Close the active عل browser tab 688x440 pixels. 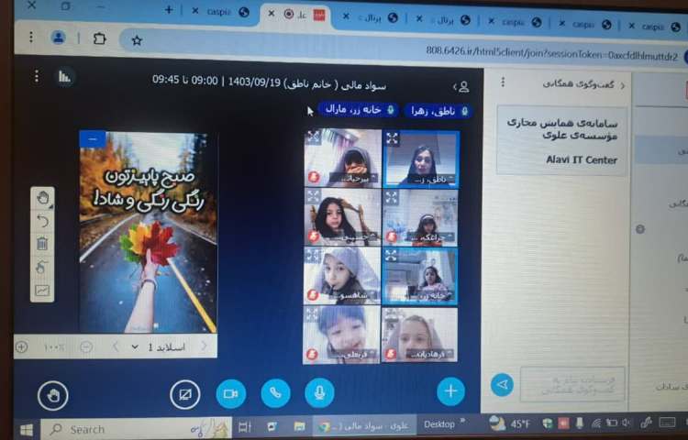272,13
